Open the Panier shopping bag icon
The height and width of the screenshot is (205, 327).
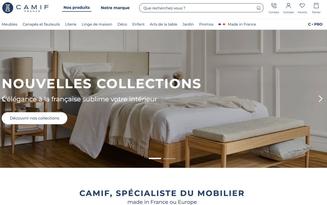pyautogui.click(x=316, y=6)
